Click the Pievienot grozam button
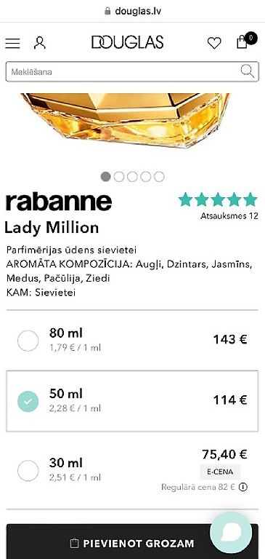Screen dimensions: 265x559 pyautogui.click(x=132, y=542)
